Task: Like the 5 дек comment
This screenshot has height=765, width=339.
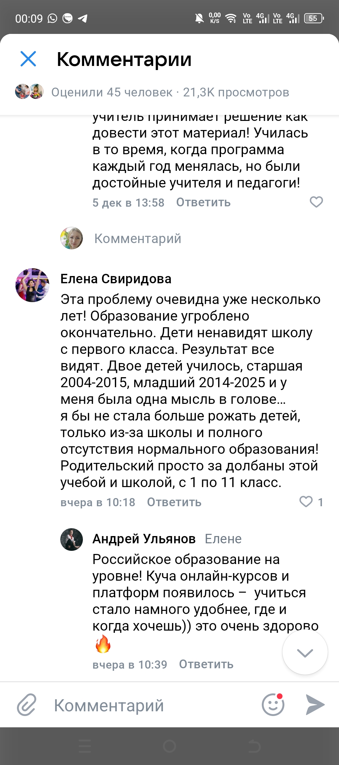Action: pos(316,202)
